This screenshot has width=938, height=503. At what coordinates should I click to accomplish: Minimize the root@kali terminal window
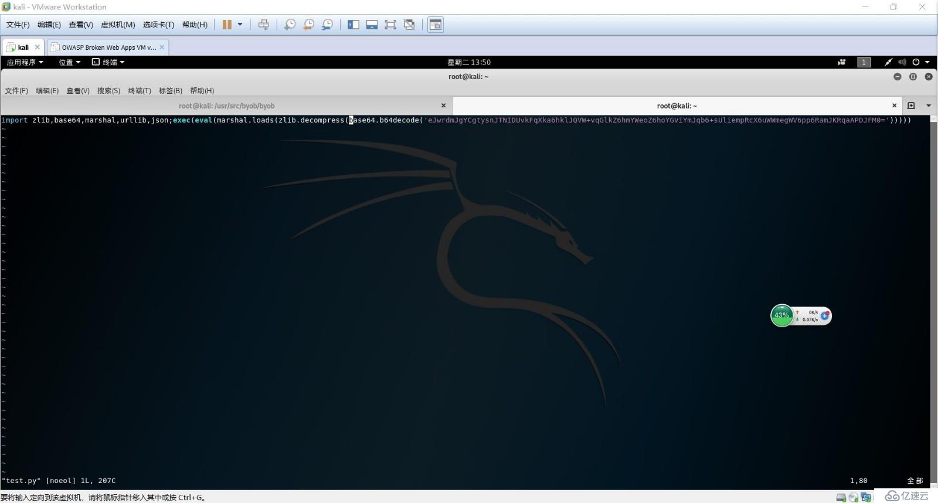(x=897, y=77)
